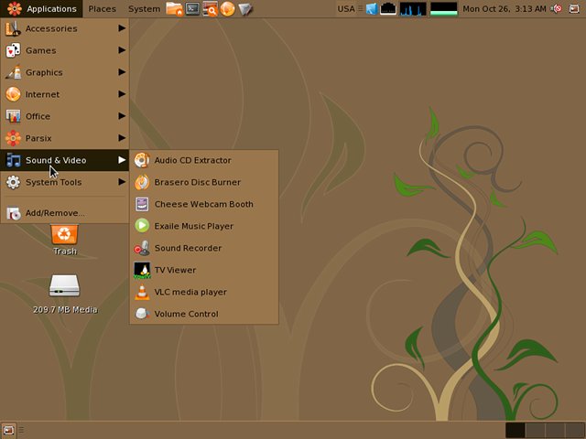Click the USA keyboard layout indicator
Viewport: 586px width, 439px height.
coord(346,8)
